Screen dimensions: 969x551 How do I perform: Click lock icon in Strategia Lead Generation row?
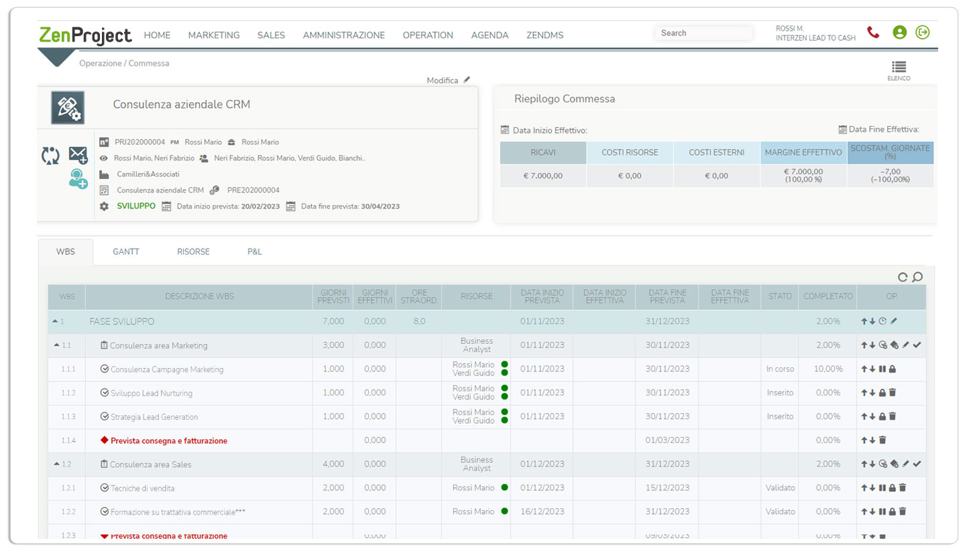[x=882, y=416]
